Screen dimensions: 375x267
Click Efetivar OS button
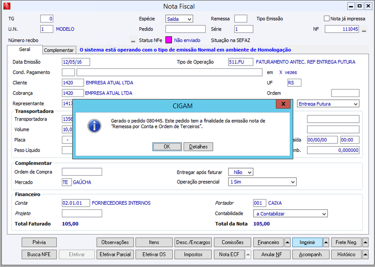pos(154,254)
